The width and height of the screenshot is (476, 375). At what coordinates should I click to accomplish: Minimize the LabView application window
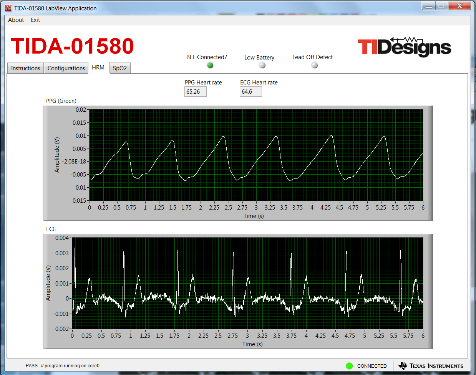tap(429, 6)
